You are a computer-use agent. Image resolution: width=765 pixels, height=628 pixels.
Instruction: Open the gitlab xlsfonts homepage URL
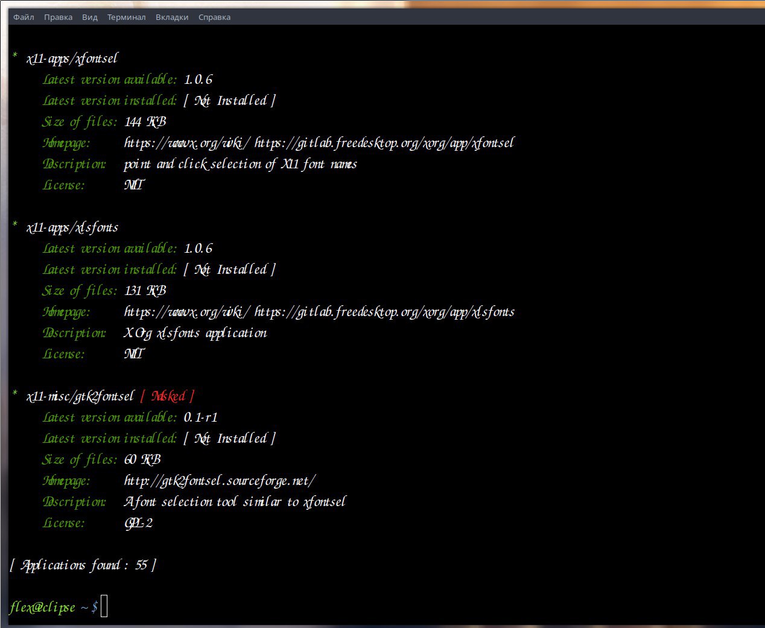point(384,312)
